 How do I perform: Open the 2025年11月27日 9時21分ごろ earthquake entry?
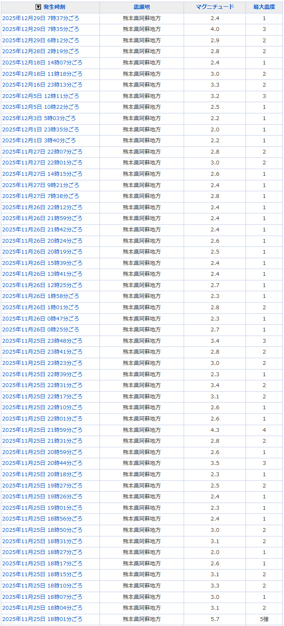(40, 185)
